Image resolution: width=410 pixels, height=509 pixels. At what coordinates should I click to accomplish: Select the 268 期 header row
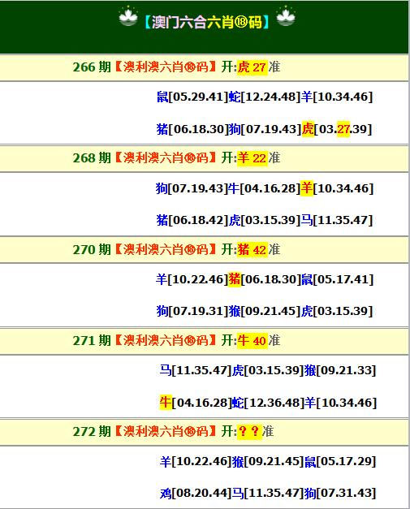pyautogui.click(x=205, y=158)
